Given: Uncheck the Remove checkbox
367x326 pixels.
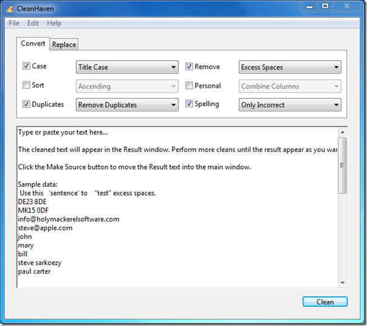Looking at the screenshot, I should (x=190, y=66).
